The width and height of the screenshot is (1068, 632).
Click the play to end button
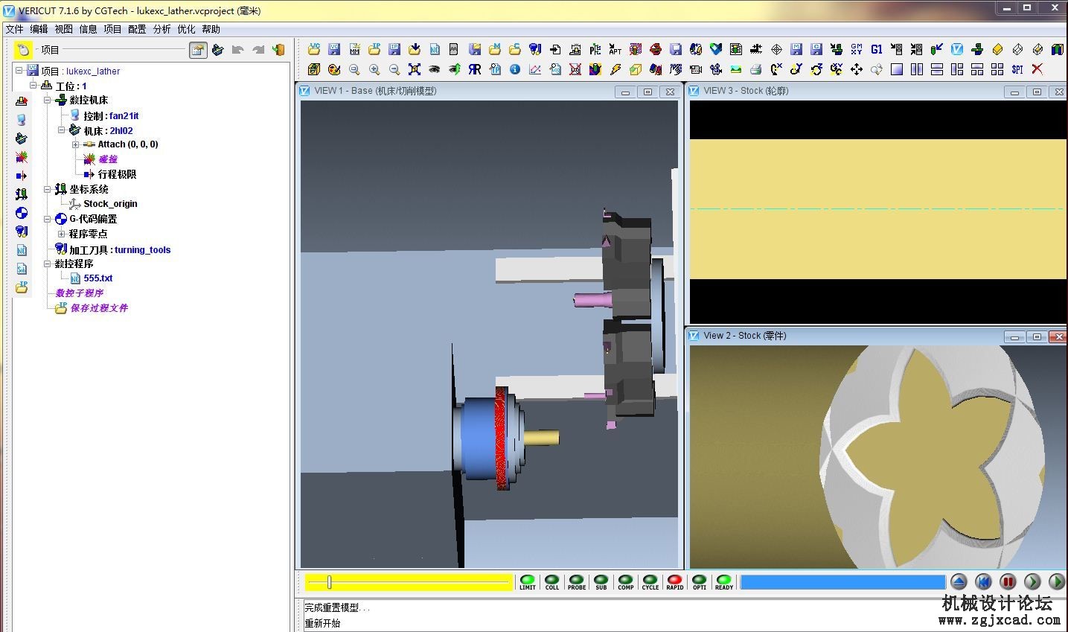point(1056,582)
